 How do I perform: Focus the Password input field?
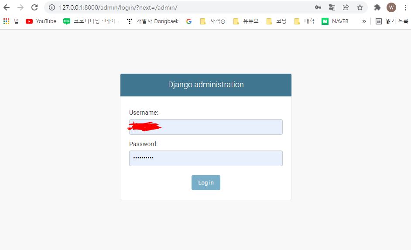click(x=206, y=158)
